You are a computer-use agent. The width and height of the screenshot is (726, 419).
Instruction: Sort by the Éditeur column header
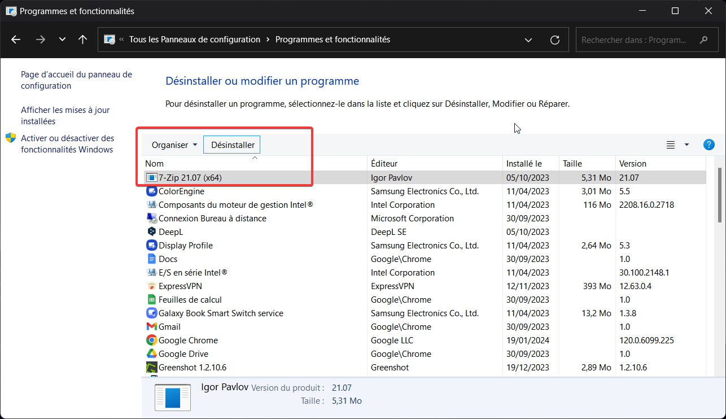pos(435,164)
